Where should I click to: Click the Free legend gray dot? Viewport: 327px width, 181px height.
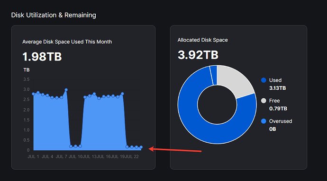pos(263,101)
